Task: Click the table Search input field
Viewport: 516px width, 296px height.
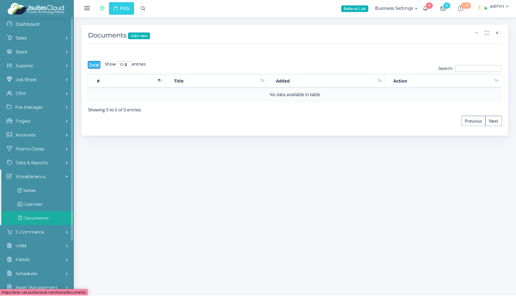Action: coord(478,69)
